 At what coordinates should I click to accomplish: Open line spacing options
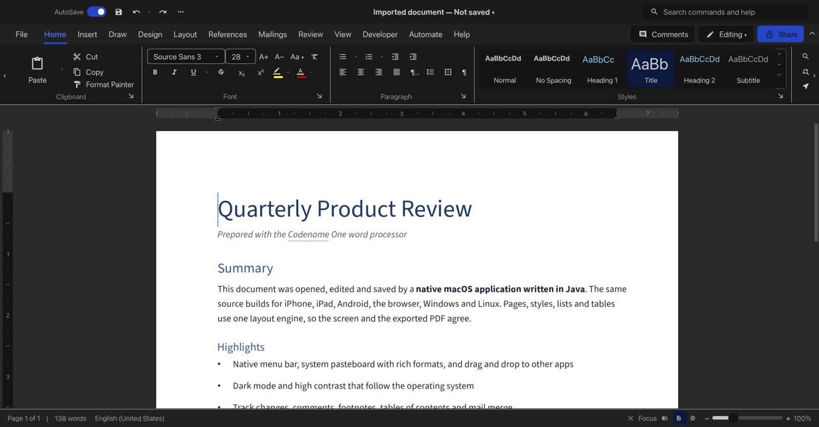click(x=430, y=72)
